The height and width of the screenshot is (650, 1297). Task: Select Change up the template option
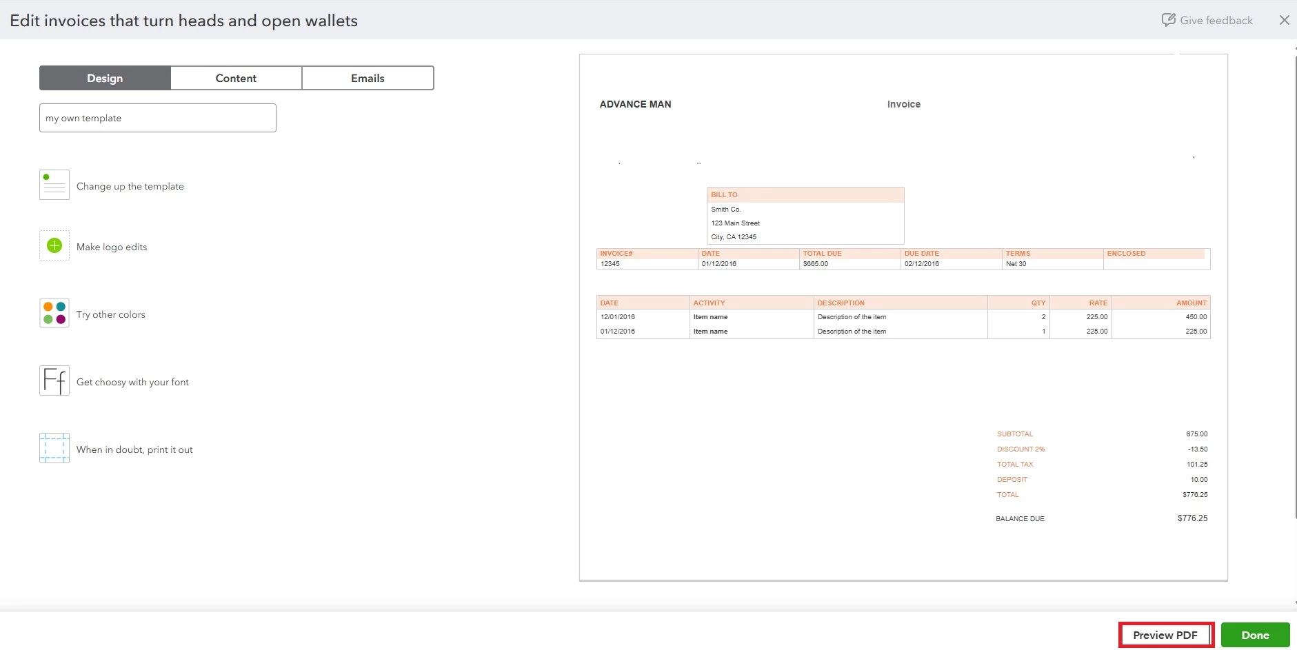point(130,186)
